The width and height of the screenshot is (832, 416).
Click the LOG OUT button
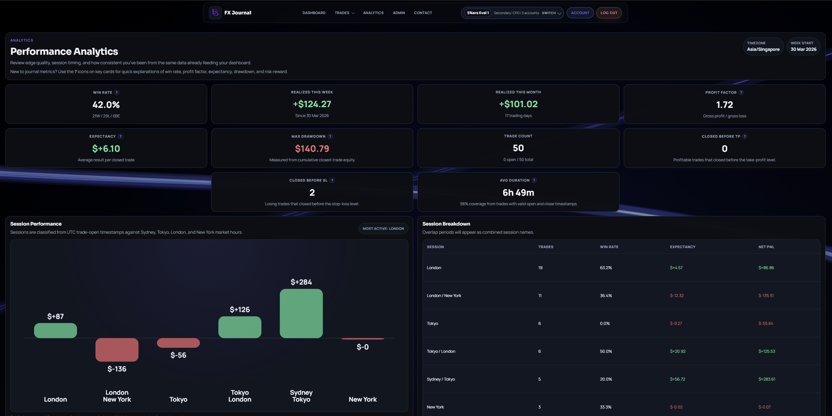coord(609,13)
